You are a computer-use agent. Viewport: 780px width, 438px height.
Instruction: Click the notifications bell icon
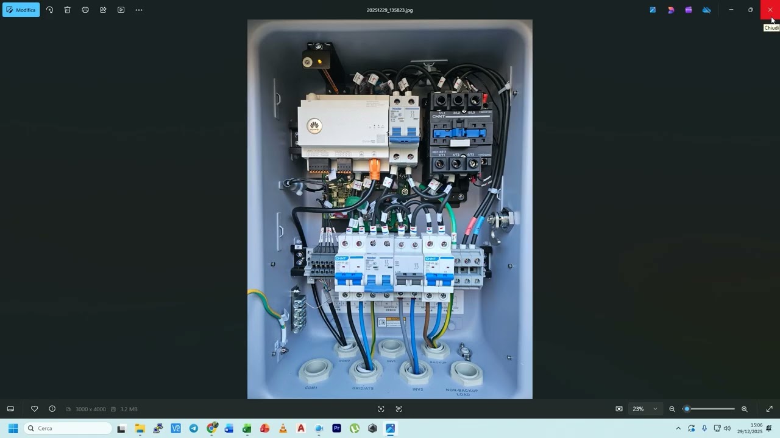click(x=769, y=428)
